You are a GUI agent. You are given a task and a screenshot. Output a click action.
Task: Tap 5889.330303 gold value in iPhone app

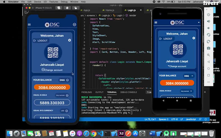pyautogui.click(x=52, y=103)
